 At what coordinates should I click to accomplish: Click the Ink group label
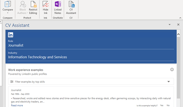point(45,18)
